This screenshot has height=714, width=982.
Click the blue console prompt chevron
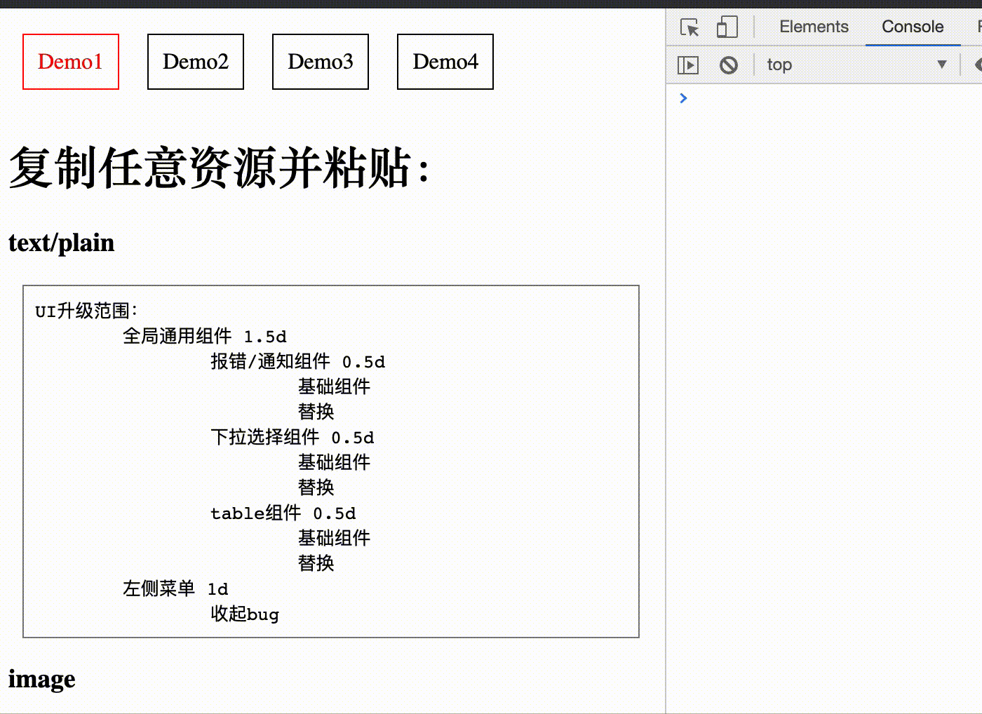pyautogui.click(x=683, y=98)
